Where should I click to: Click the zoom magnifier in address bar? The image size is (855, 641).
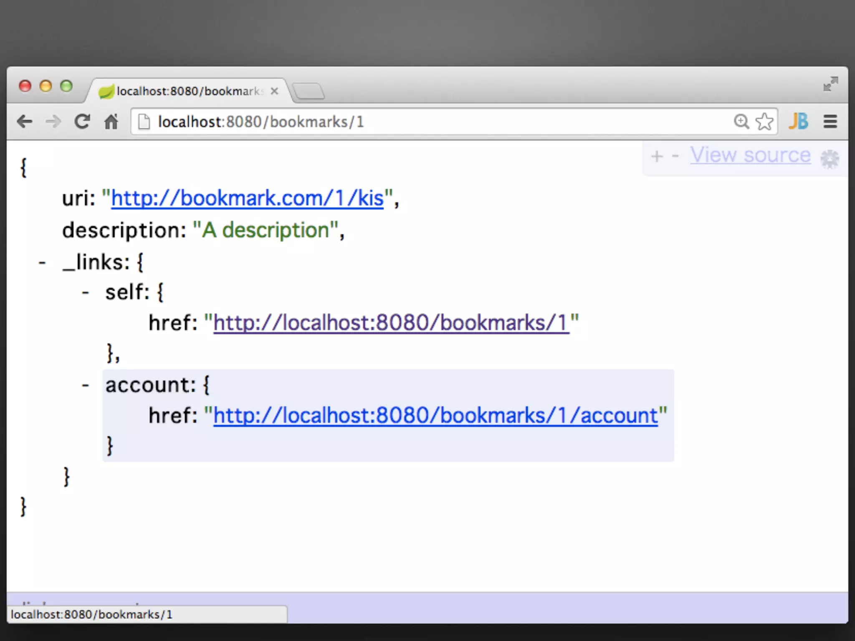point(741,121)
